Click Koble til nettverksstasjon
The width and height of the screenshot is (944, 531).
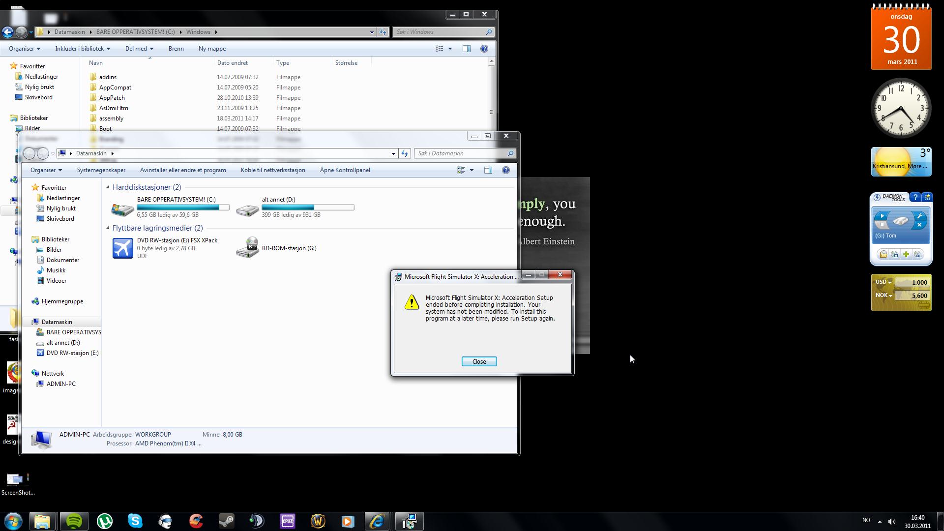point(273,170)
